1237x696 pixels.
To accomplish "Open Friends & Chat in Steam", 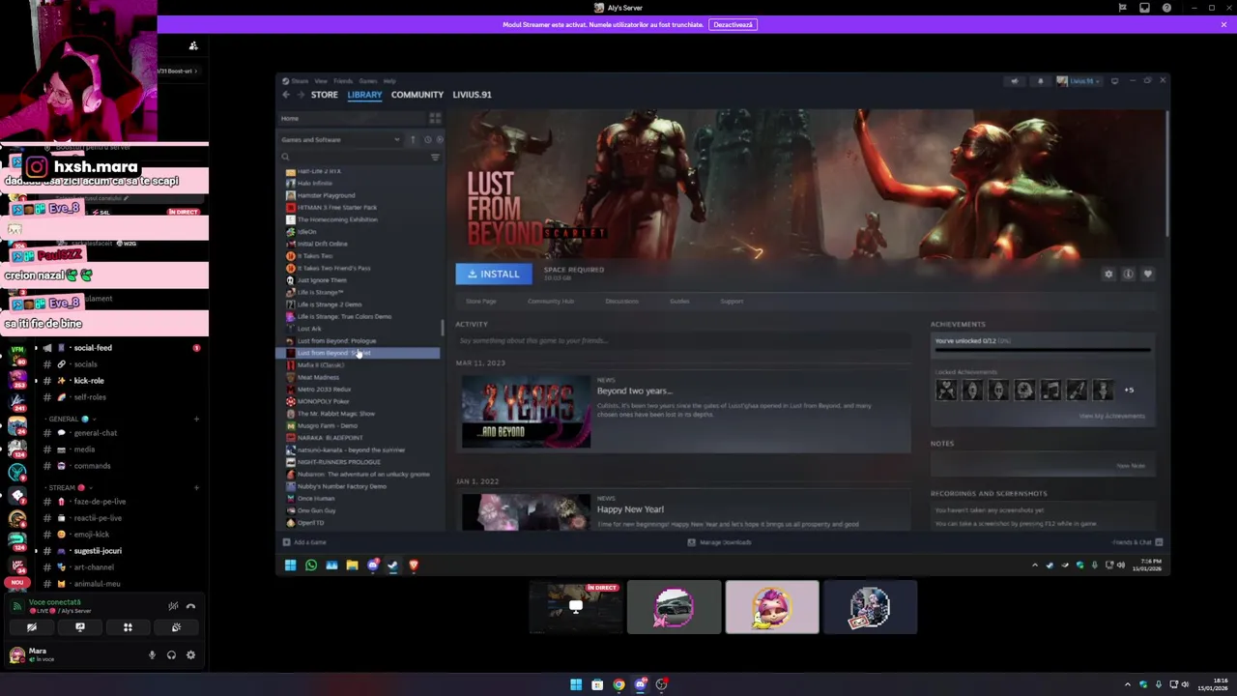I will pyautogui.click(x=1136, y=542).
